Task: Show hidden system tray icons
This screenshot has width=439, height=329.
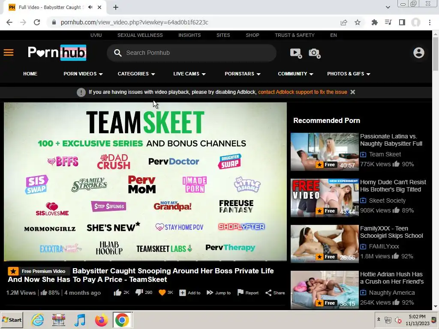Action: tap(379, 320)
